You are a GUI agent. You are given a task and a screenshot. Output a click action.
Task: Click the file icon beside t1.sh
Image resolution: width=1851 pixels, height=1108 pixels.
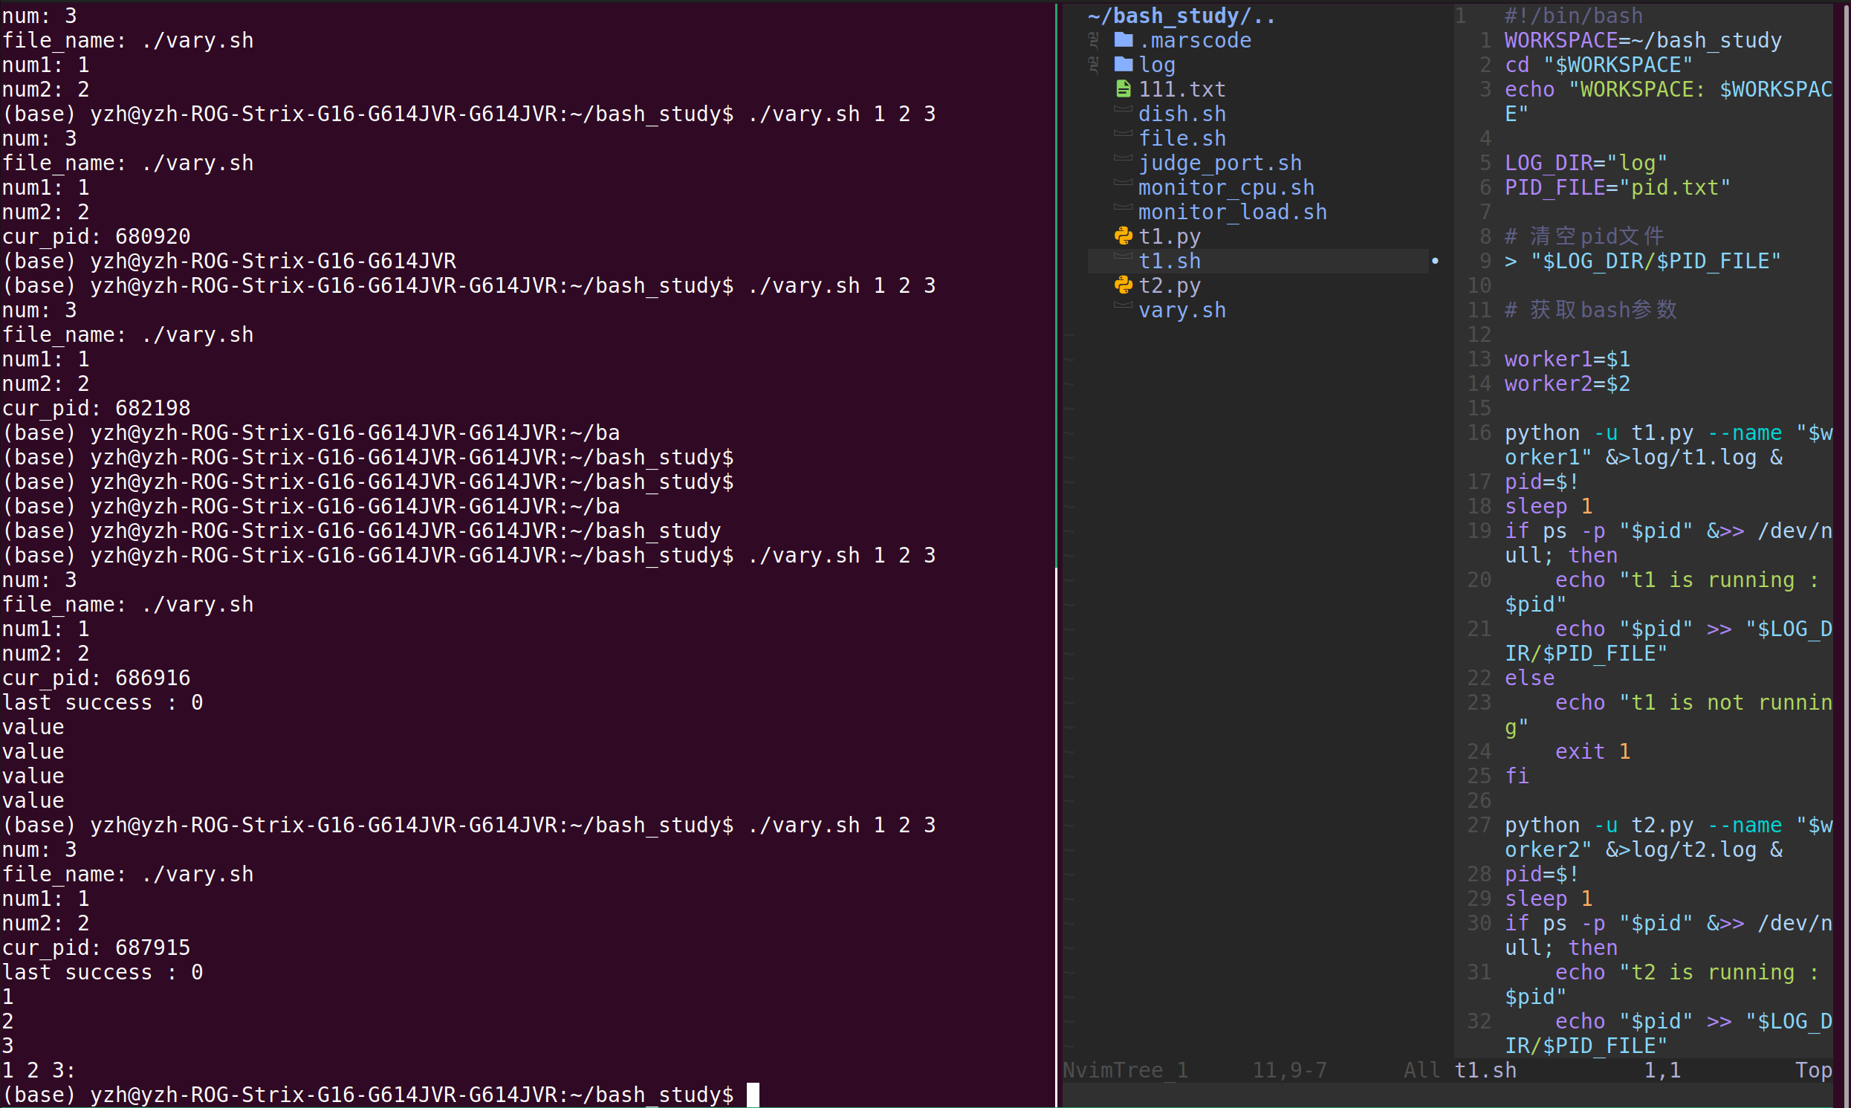pyautogui.click(x=1124, y=256)
